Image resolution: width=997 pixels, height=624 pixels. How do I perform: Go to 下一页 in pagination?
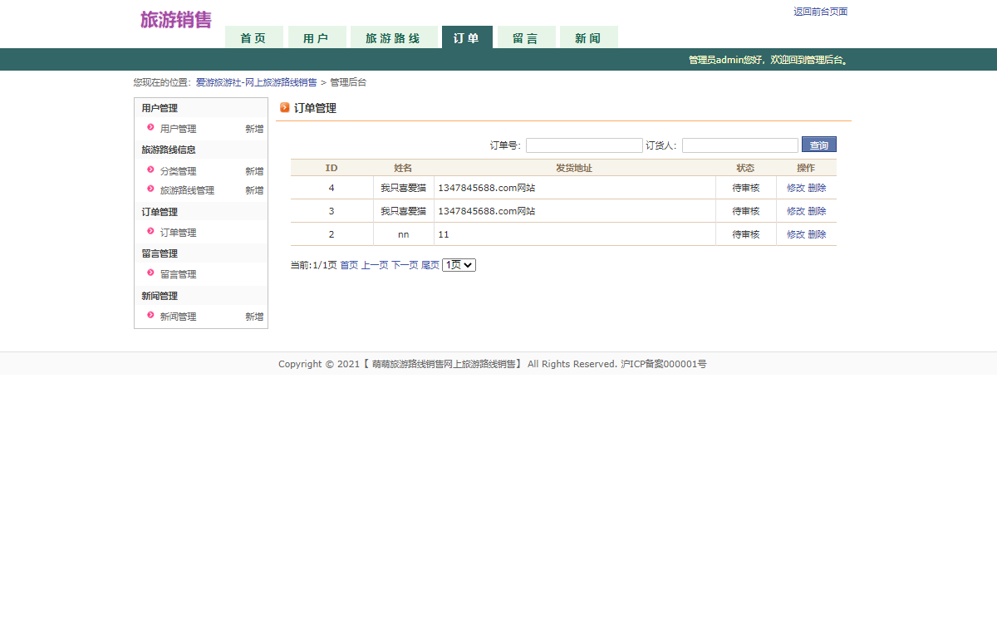coord(405,265)
